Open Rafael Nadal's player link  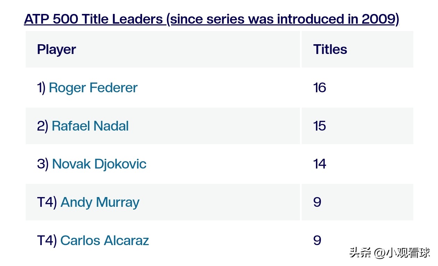(90, 126)
